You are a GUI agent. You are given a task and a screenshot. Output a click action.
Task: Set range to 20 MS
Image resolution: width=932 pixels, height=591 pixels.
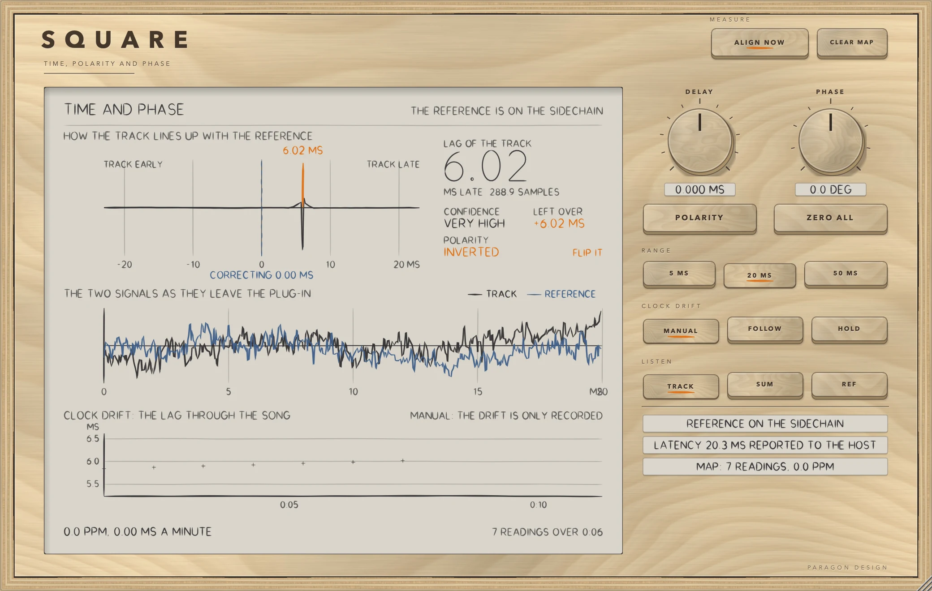click(759, 275)
